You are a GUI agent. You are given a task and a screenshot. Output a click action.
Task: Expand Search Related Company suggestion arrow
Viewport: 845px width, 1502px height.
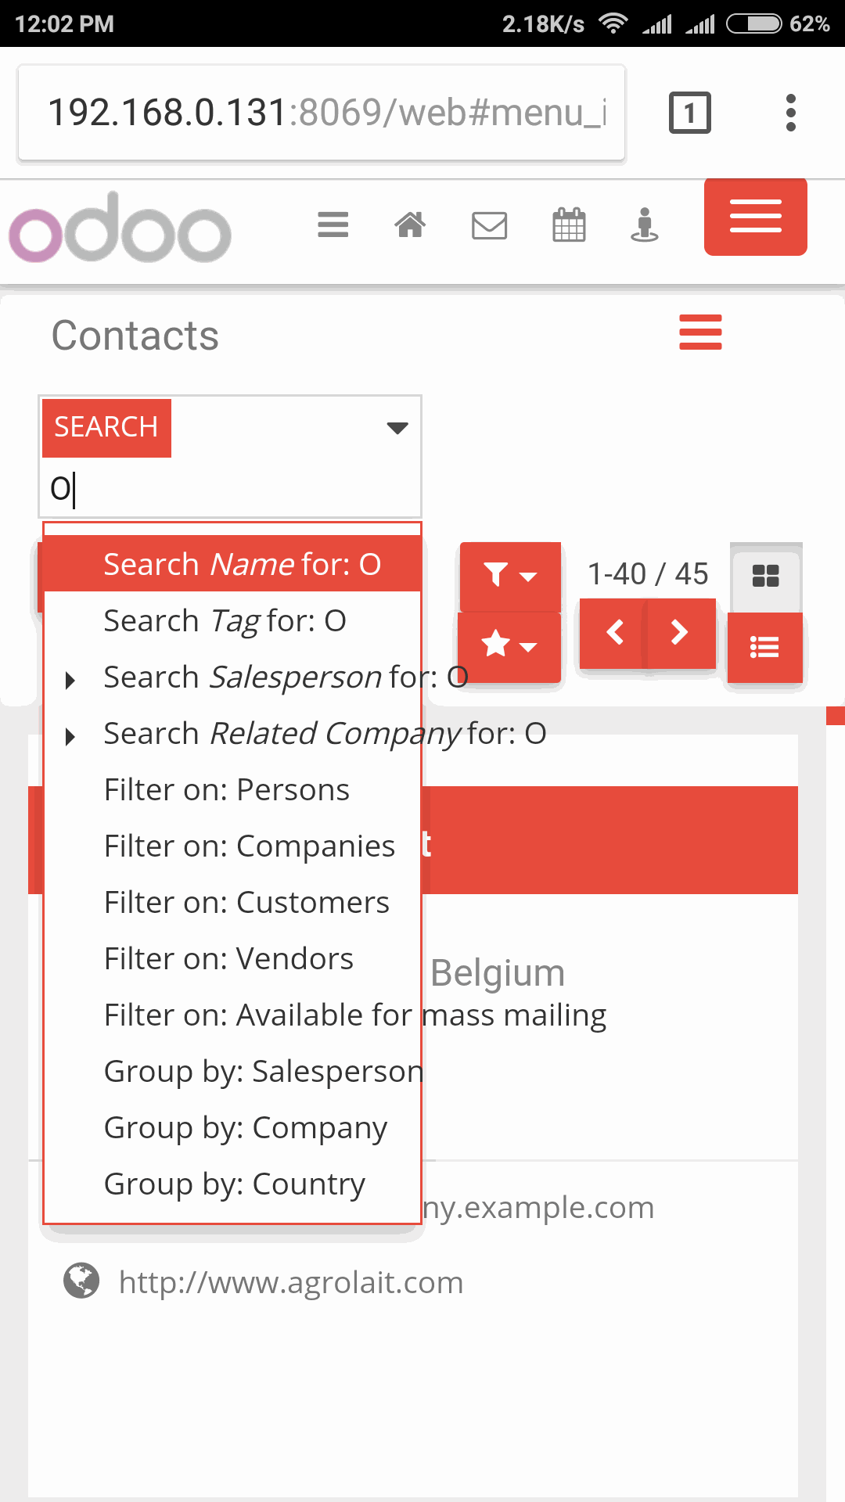[x=70, y=736]
